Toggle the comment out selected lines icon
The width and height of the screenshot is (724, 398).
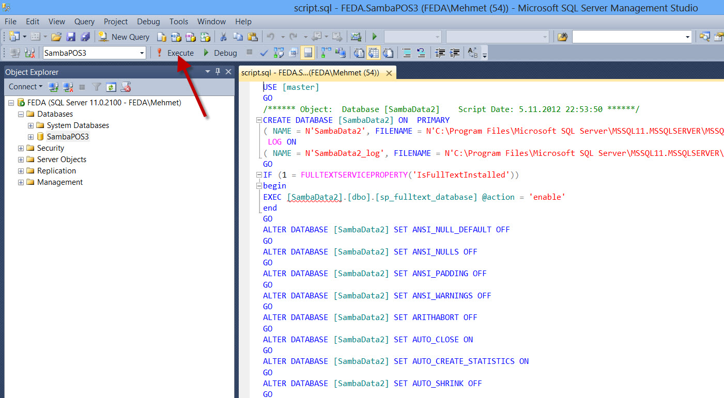tap(407, 52)
